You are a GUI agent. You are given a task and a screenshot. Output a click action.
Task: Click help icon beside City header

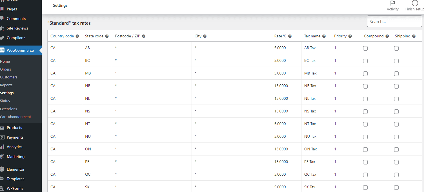(x=205, y=36)
